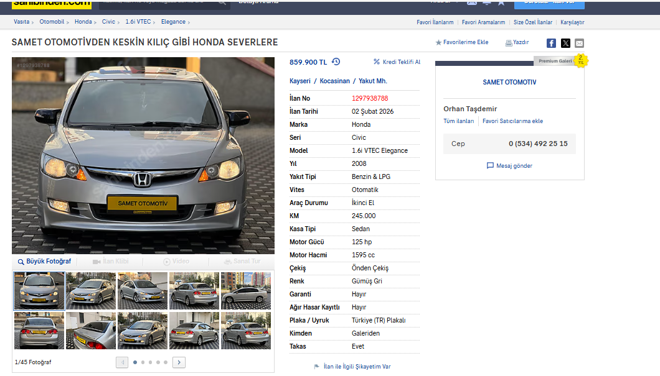The image size is (660, 376).
Task: Open Vasıta breadcrumb
Action: 21,22
